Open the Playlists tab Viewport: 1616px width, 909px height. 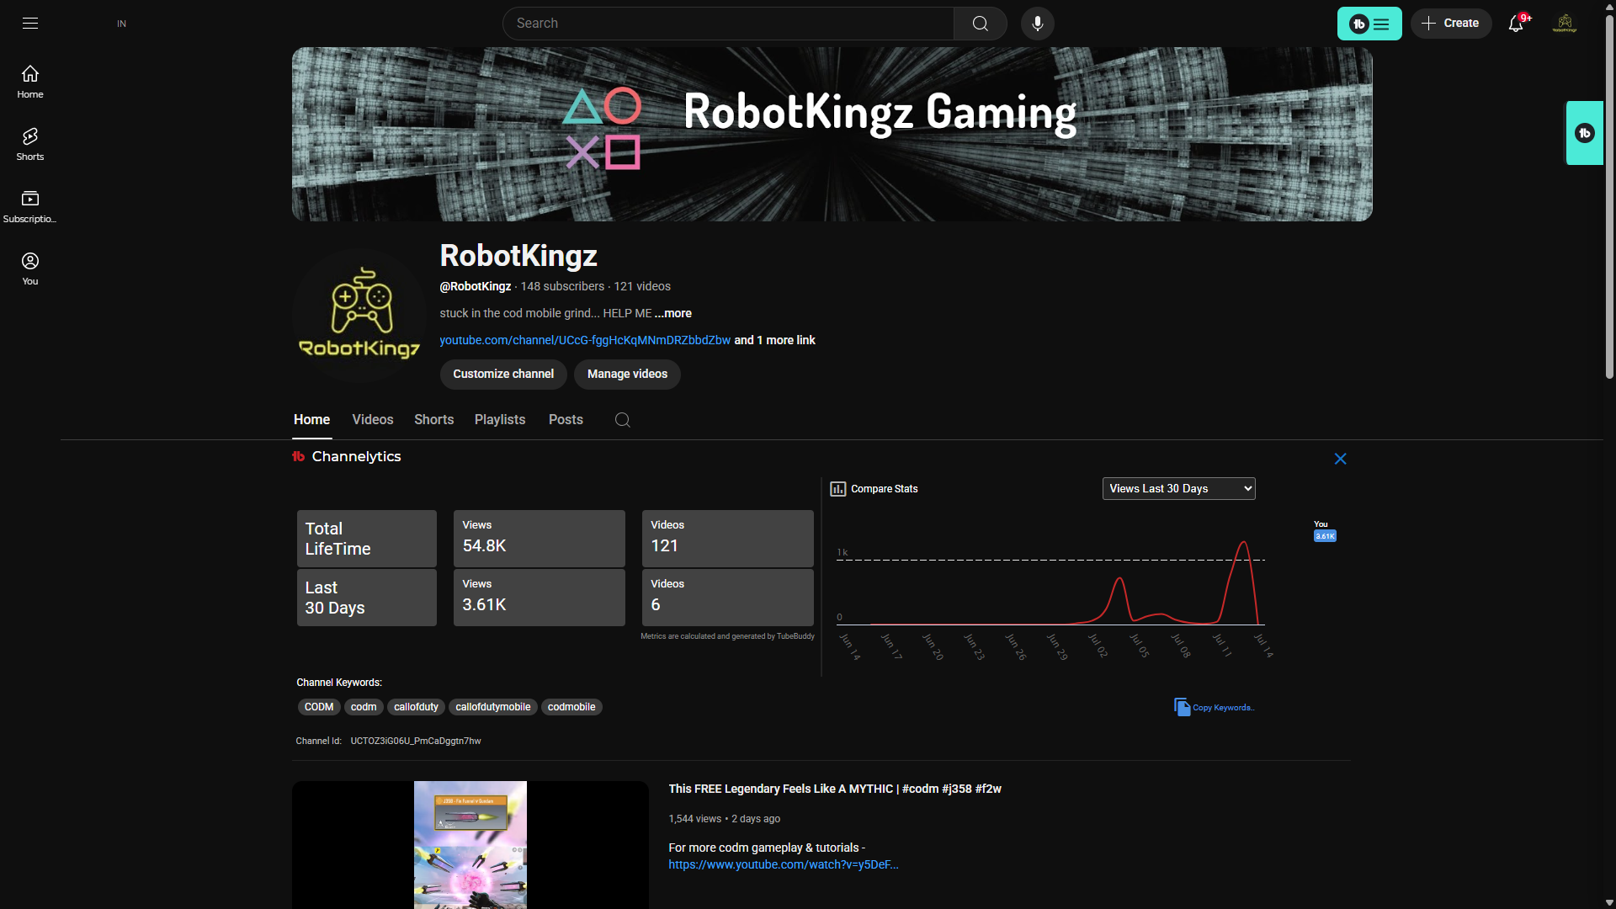[500, 420]
